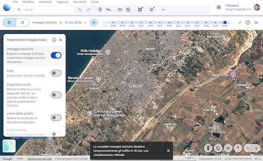Viewport: 263px width, 161px height.
Task: Select the 2008 timeline marker
Action: click(x=113, y=22)
